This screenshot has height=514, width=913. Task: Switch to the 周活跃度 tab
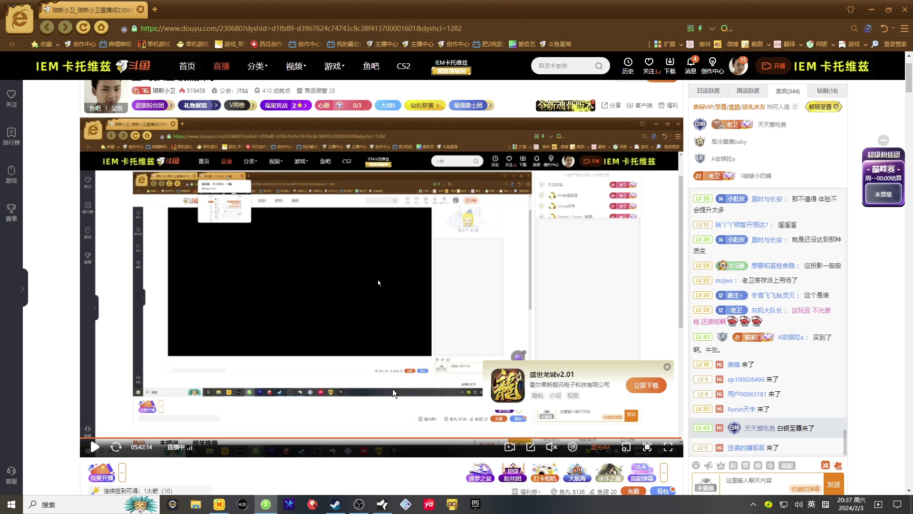click(x=748, y=90)
